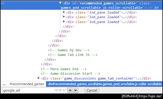Select the 'More Games End' comment
The height and width of the screenshot is (99, 163).
tap(63, 69)
